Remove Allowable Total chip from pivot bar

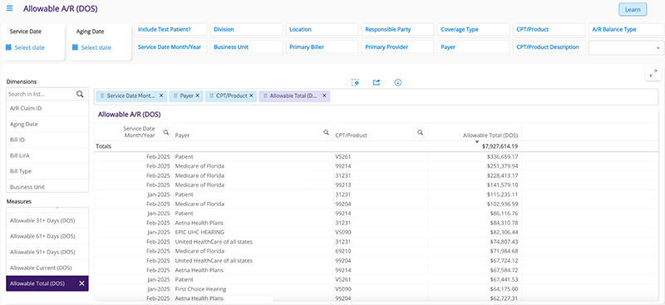click(324, 96)
